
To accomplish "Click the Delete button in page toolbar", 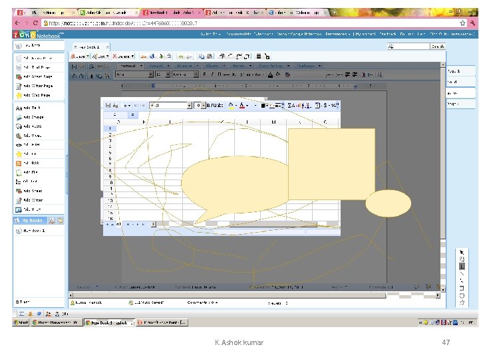I will [x=121, y=56].
